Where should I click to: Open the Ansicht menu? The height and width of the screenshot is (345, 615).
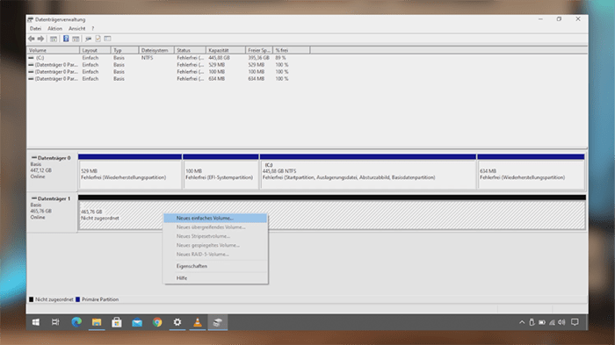pos(77,29)
